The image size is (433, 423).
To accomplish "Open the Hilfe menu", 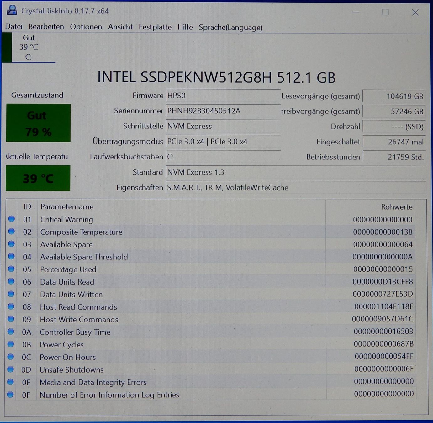I will click(x=185, y=27).
